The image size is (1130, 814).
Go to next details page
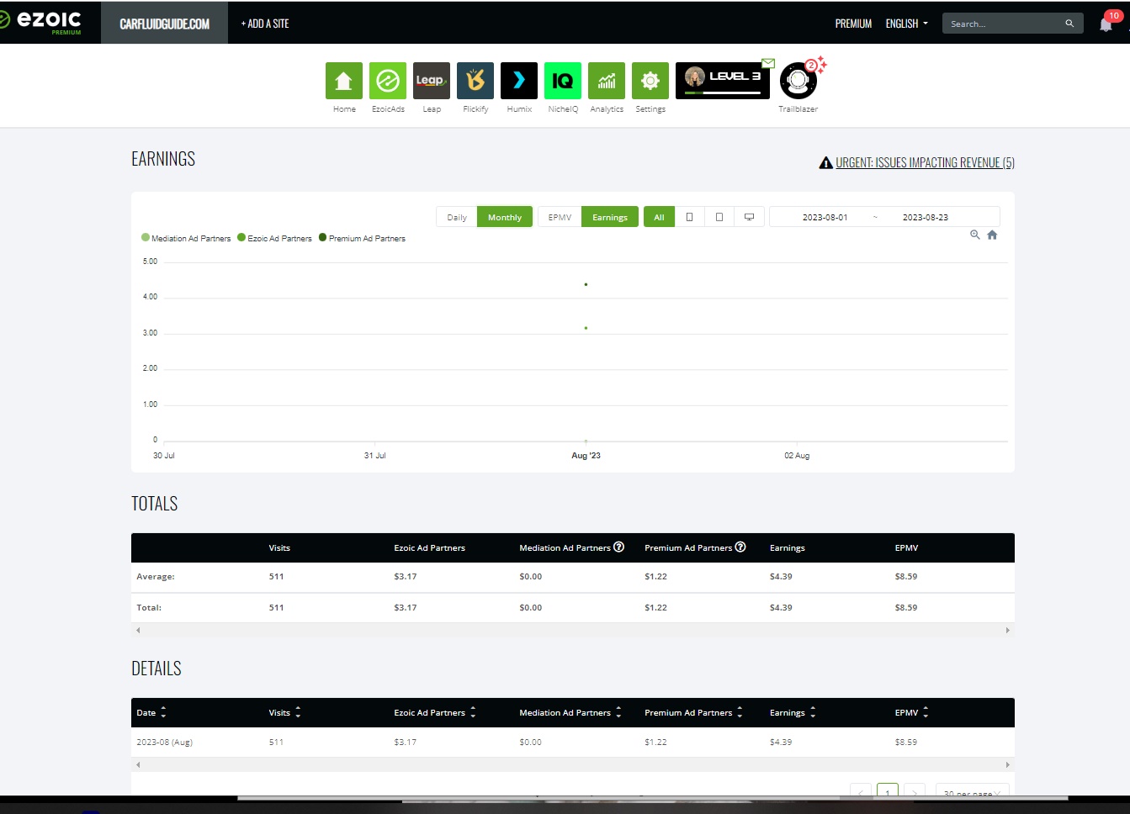pyautogui.click(x=915, y=791)
